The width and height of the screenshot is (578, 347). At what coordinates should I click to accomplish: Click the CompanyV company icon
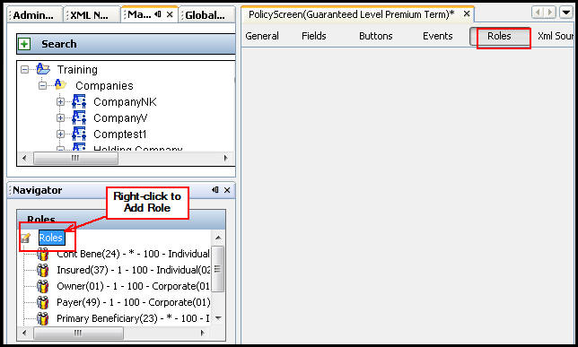(x=79, y=117)
